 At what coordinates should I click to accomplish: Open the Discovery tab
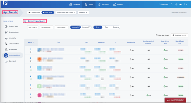[x=103, y=4]
